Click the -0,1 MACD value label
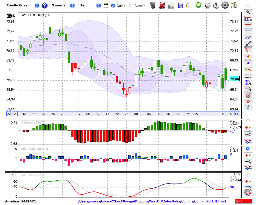The height and width of the screenshot is (205, 256). [233, 131]
